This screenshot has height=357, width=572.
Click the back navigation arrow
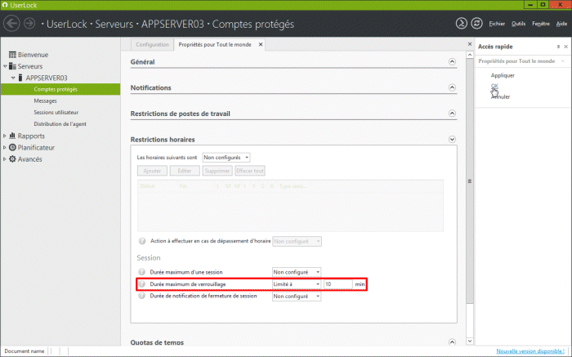[11, 24]
